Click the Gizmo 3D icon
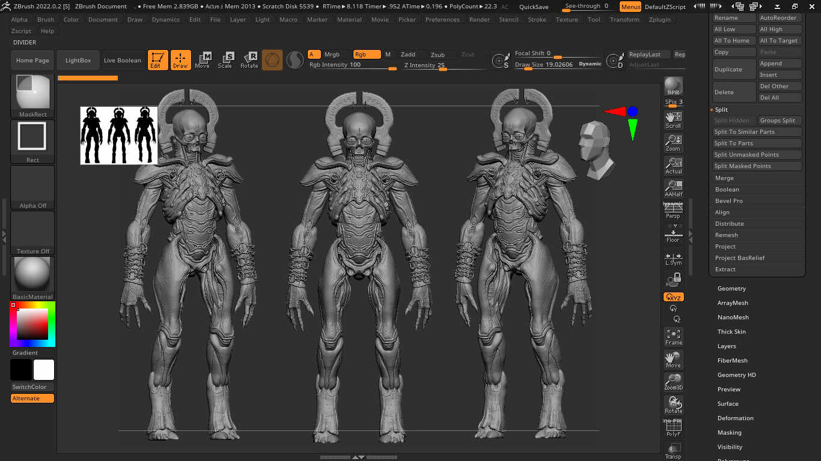Image resolution: width=821 pixels, height=461 pixels. tap(272, 60)
